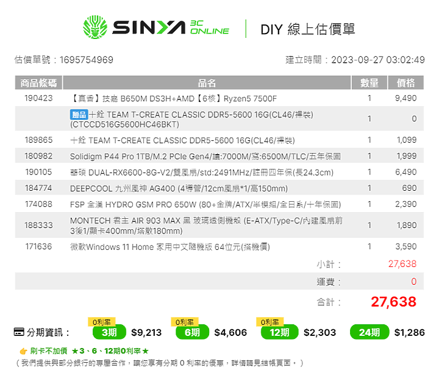Click the 合計 total label
439x381 pixels.
pos(329,302)
